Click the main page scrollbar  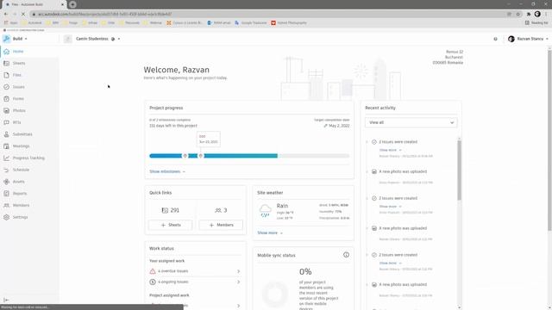coord(549,140)
